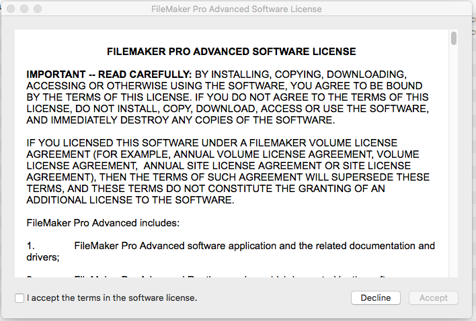Click the 'FILEMAKER PRO ADVANCED SOFTWARE LICENSE' heading
476x321 pixels.
(x=231, y=52)
